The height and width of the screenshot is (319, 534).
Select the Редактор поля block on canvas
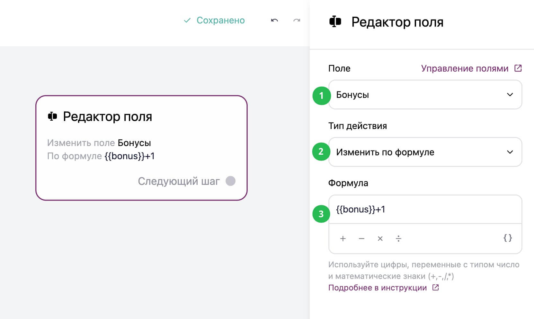tap(141, 148)
